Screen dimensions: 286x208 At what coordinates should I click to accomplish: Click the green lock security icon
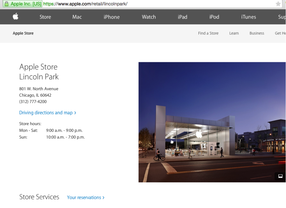[6, 4]
